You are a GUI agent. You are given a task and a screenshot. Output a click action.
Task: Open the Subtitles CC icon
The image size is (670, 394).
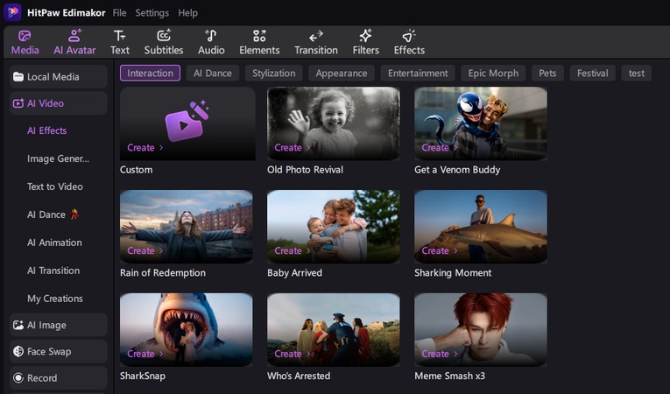[x=164, y=36]
